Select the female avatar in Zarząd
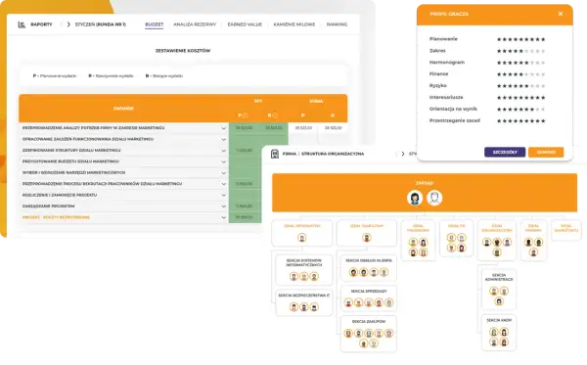This screenshot has height=365, width=587. (415, 198)
